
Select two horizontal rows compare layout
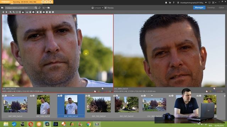pyautogui.click(x=40, y=12)
